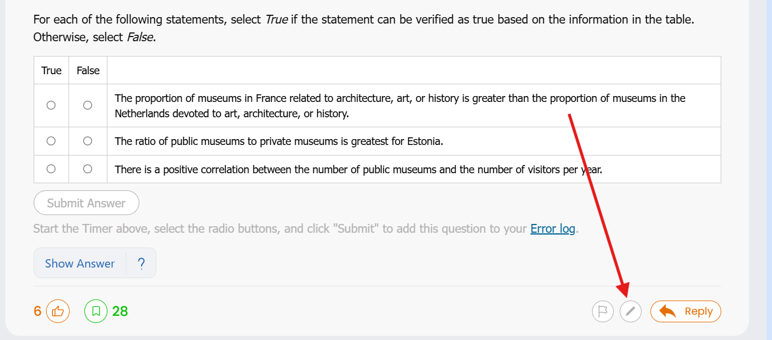This screenshot has height=340, width=772.
Task: Click the False column header
Action: (88, 71)
